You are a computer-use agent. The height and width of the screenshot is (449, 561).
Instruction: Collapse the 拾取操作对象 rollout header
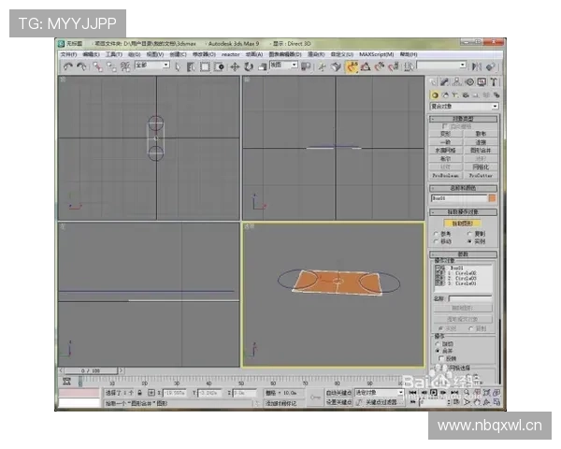[x=463, y=212]
